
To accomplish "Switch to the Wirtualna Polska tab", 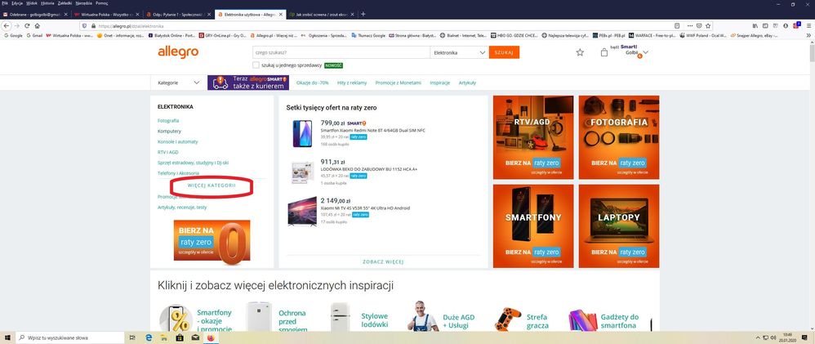I will (x=106, y=15).
